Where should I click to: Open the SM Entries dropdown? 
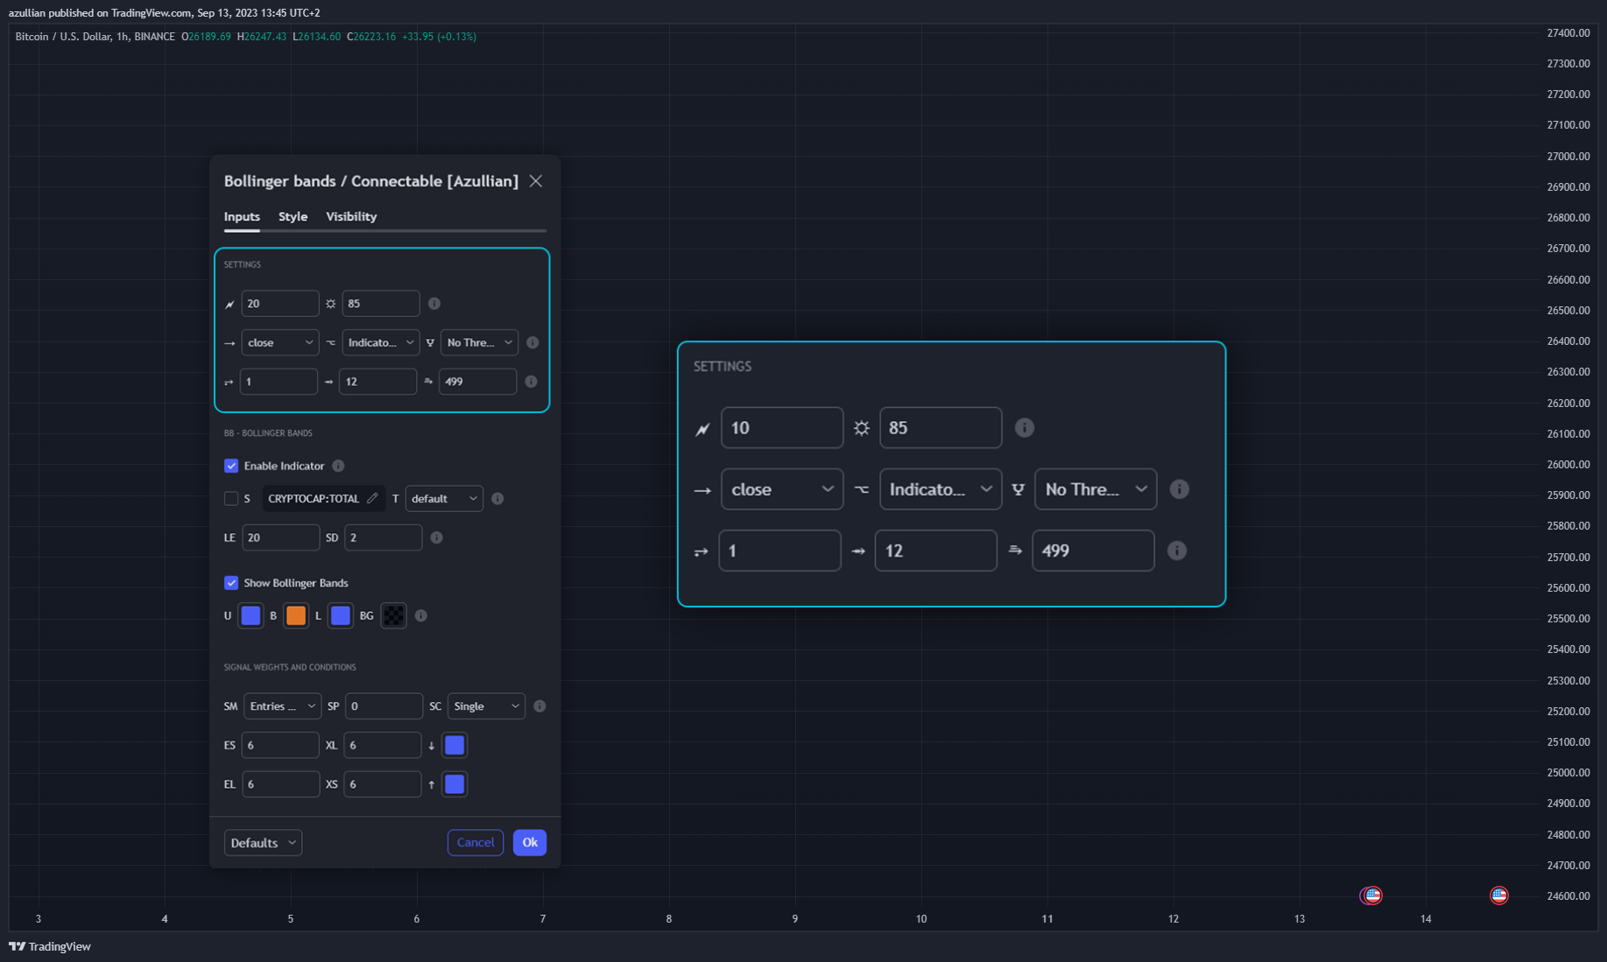click(282, 706)
